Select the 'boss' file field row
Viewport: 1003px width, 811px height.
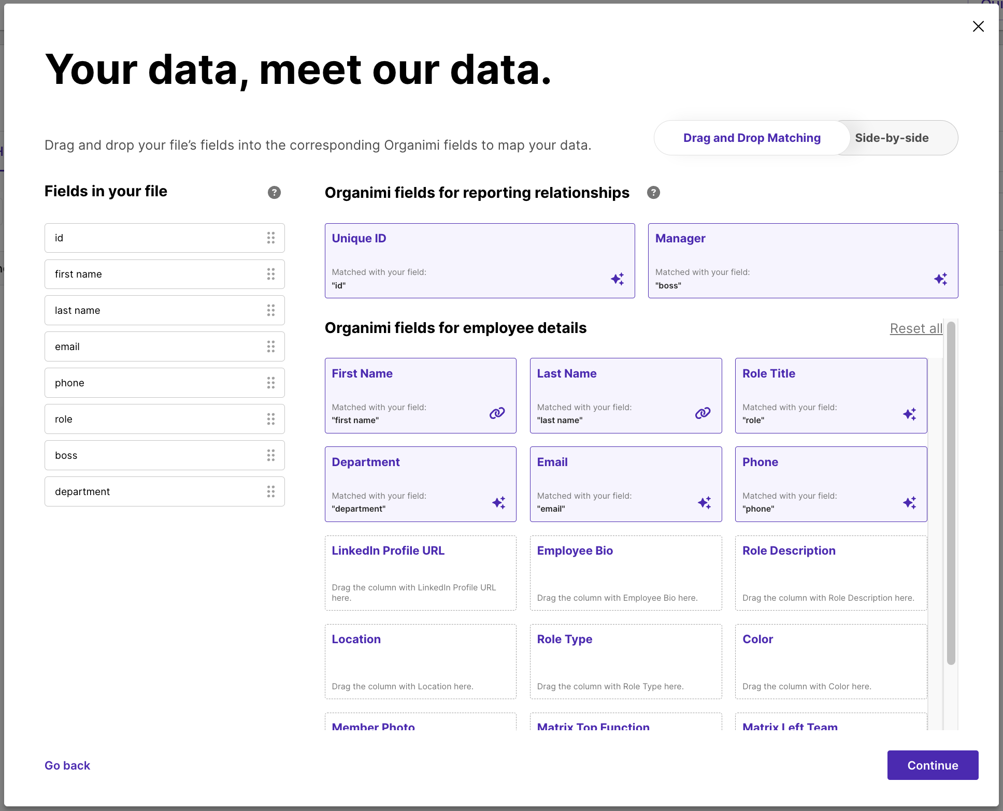click(165, 455)
